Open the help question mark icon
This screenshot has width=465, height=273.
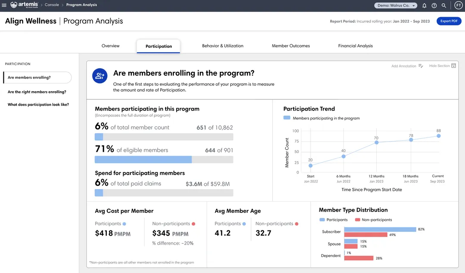tap(434, 6)
